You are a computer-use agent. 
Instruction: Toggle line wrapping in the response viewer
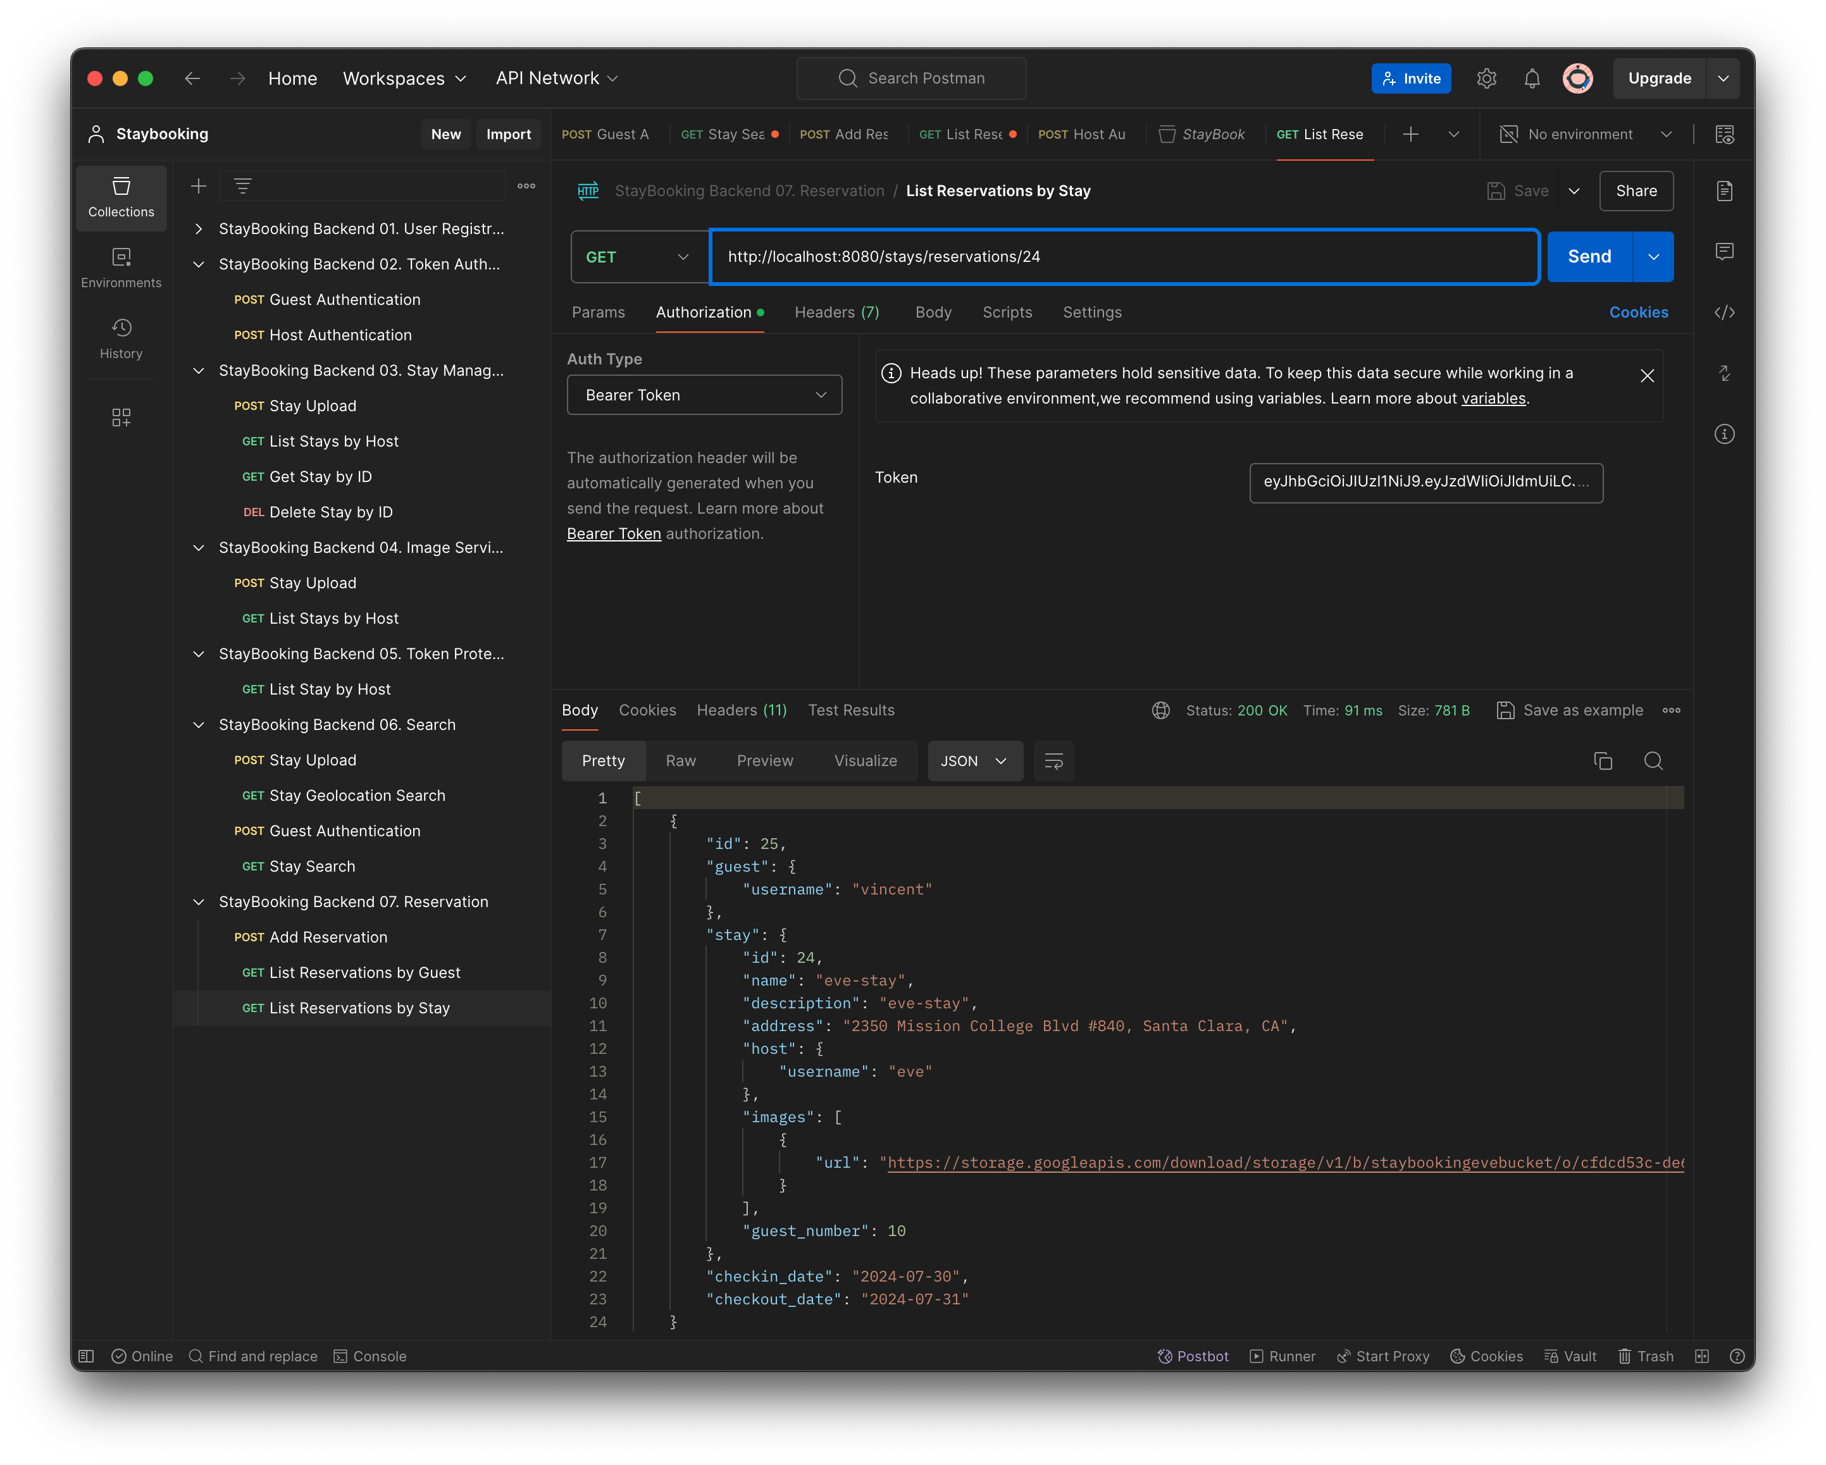(1053, 760)
